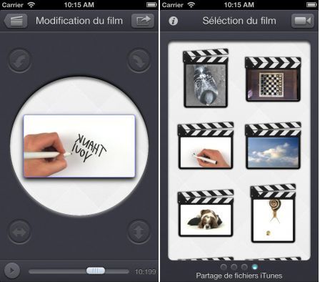Switch to the first page dot
This screenshot has height=282, width=320.
pyautogui.click(x=224, y=266)
